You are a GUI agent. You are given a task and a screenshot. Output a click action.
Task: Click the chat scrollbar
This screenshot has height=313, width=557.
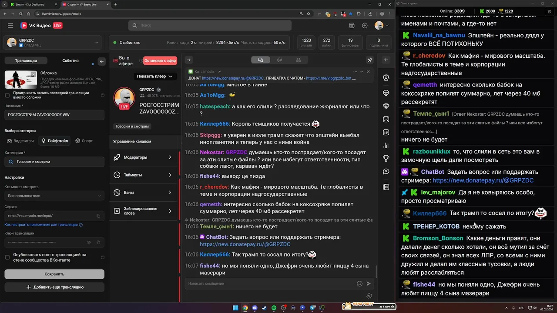coord(376,272)
